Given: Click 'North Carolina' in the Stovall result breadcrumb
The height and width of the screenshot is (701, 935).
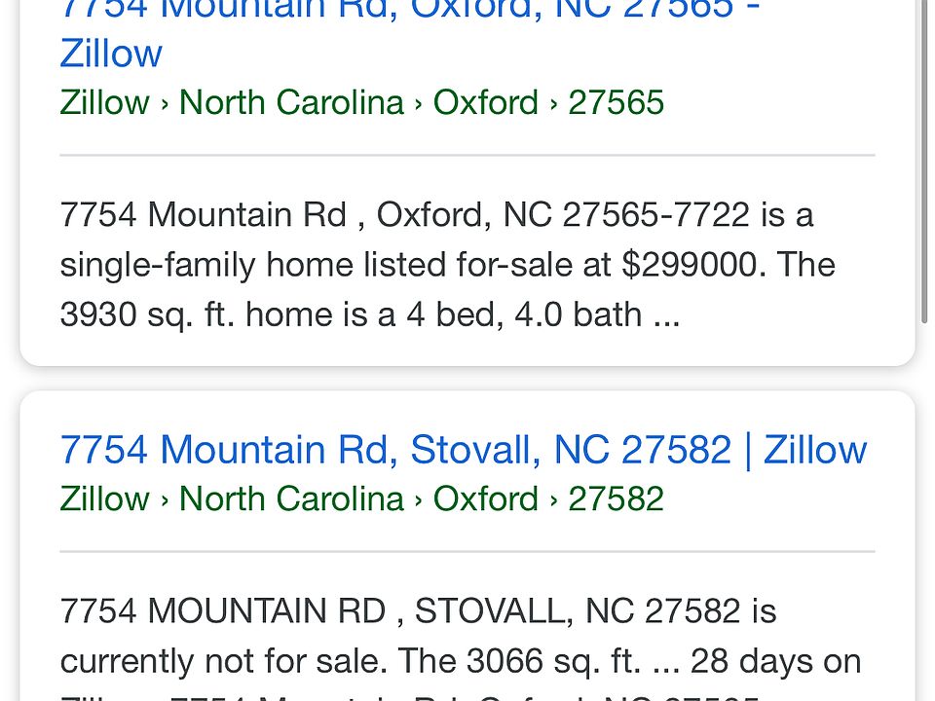Looking at the screenshot, I should click(x=291, y=498).
